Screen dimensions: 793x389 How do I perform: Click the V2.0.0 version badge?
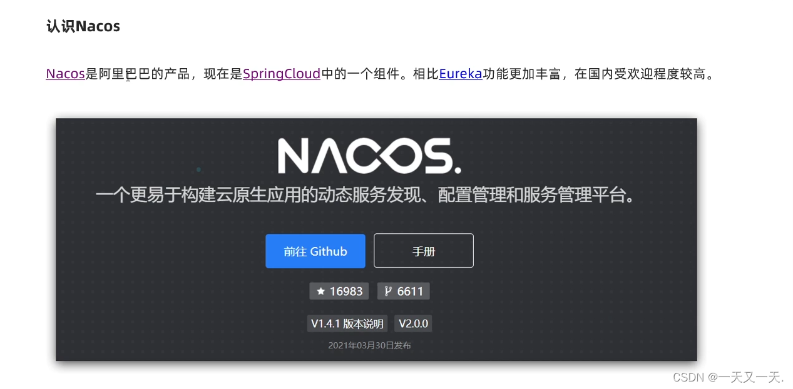pos(413,323)
